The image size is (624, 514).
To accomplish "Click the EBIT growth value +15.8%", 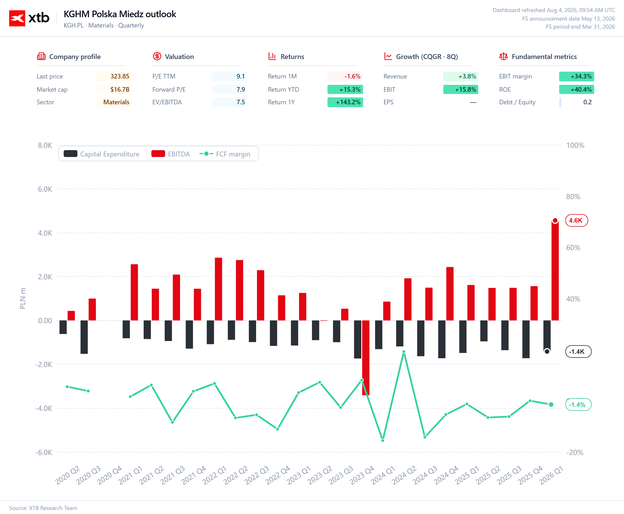I will tap(461, 89).
